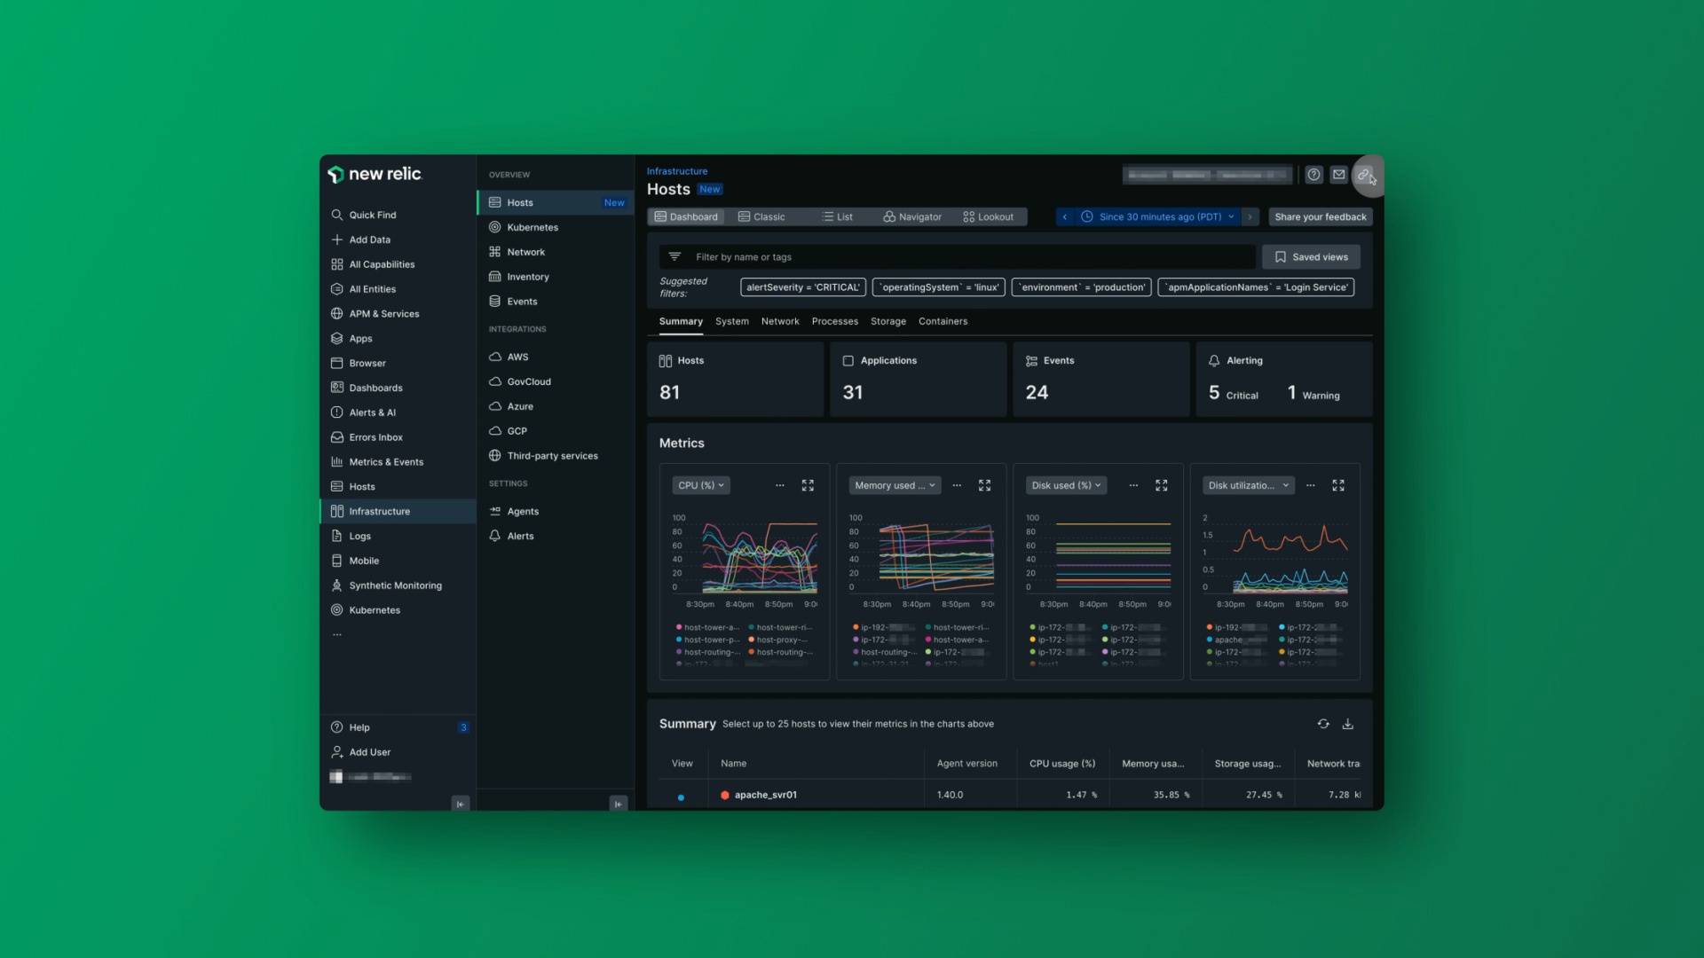The width and height of the screenshot is (1704, 958).
Task: Click Share your feedback button
Action: [x=1320, y=217]
